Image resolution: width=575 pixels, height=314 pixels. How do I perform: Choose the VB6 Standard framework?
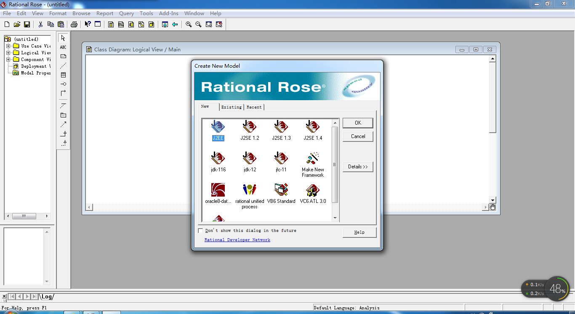point(281,194)
